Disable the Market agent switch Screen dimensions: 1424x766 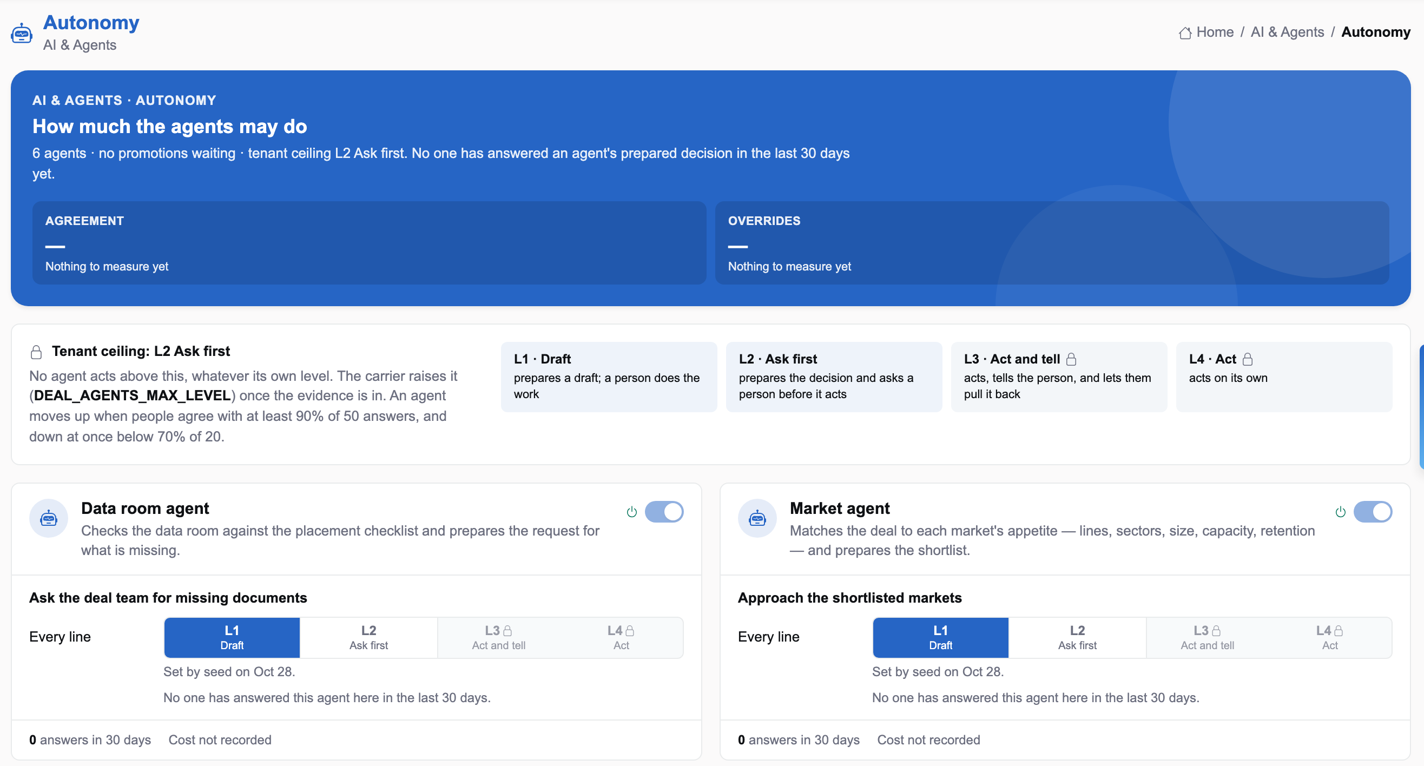(x=1373, y=512)
